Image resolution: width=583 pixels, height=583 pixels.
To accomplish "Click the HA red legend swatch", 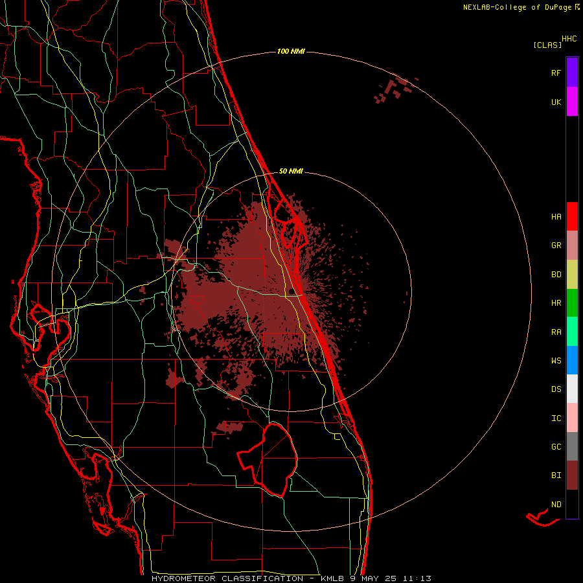I will coord(572,216).
